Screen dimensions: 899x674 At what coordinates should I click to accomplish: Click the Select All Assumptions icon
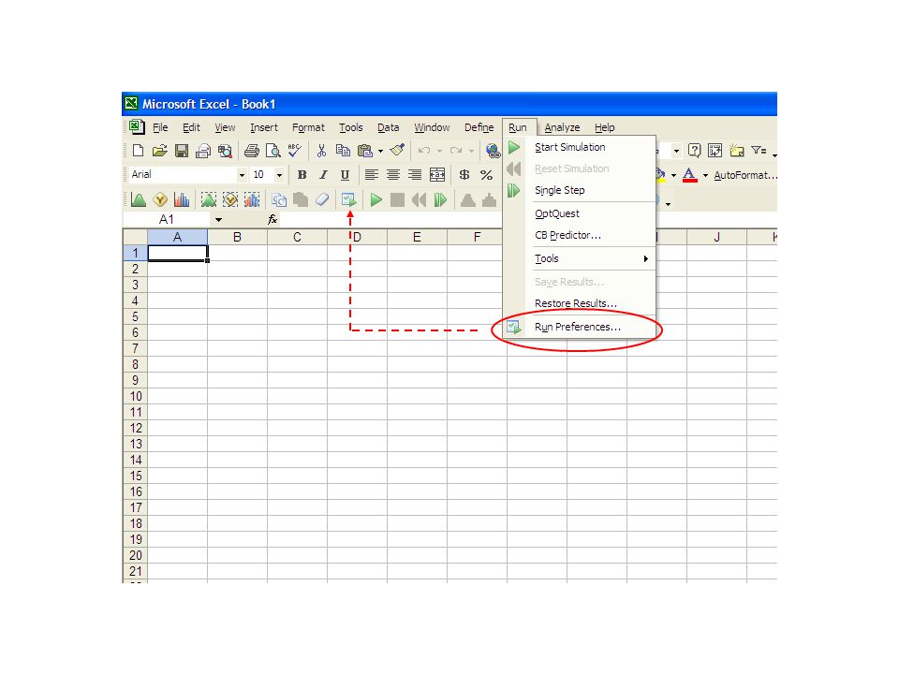point(209,199)
